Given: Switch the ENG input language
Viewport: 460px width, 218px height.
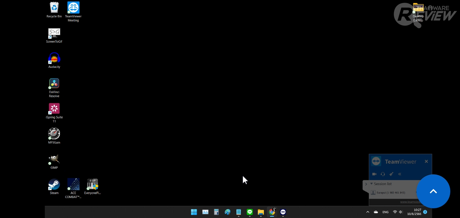Looking at the screenshot, I should tap(385, 212).
